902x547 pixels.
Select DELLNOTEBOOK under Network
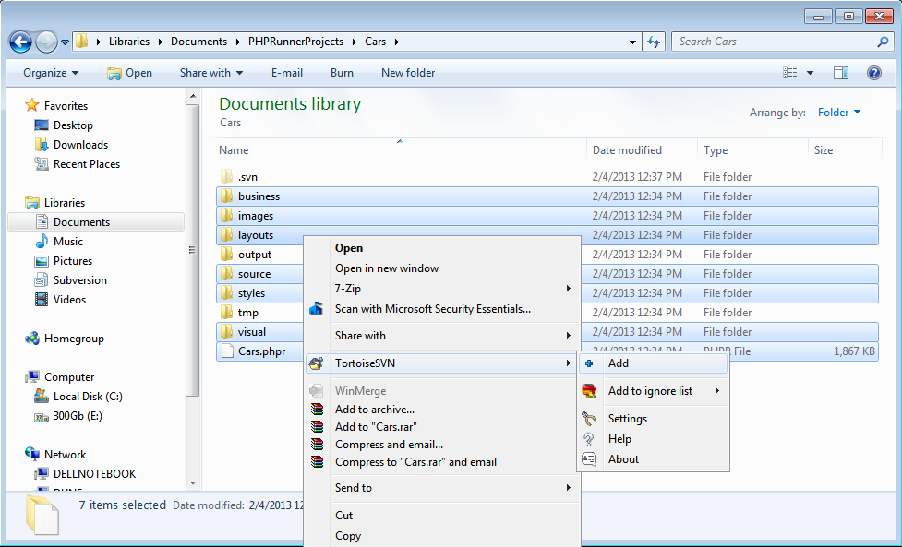95,474
